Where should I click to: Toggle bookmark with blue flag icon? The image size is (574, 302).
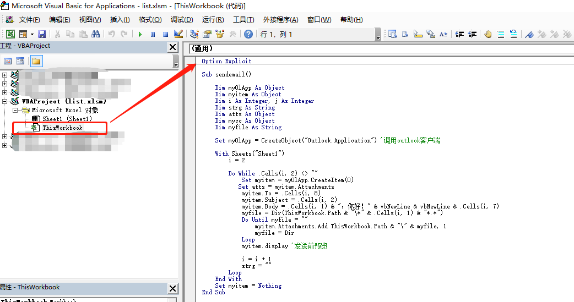coord(529,34)
